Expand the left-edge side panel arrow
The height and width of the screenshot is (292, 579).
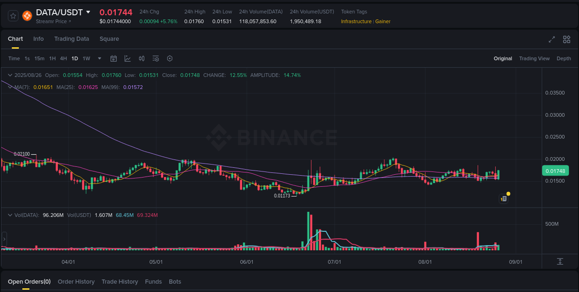point(3,238)
